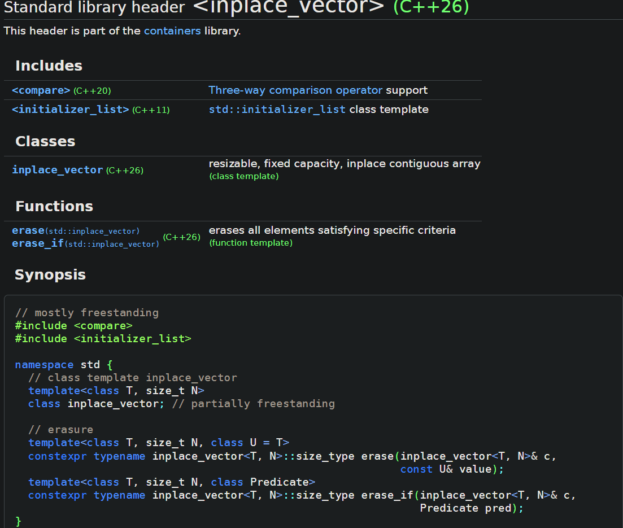Click the Classes section heading

pyautogui.click(x=45, y=141)
